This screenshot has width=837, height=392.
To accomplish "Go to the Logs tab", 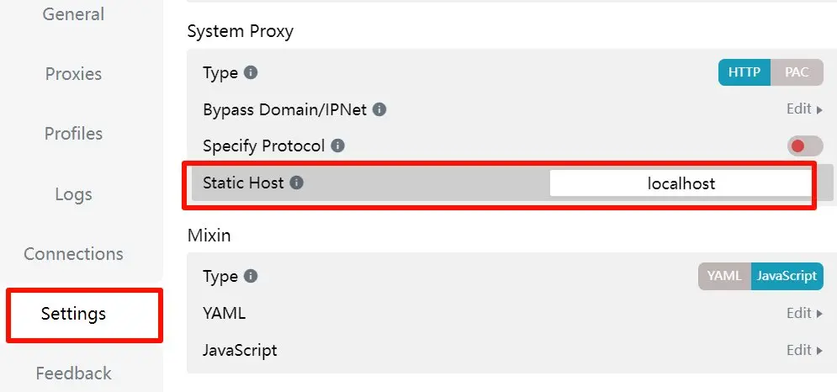I will point(73,194).
